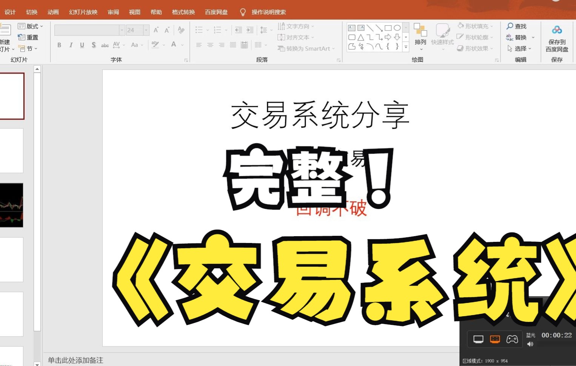The height and width of the screenshot is (366, 576).
Task: Select the Right Arrow block shape
Action: coord(388,37)
